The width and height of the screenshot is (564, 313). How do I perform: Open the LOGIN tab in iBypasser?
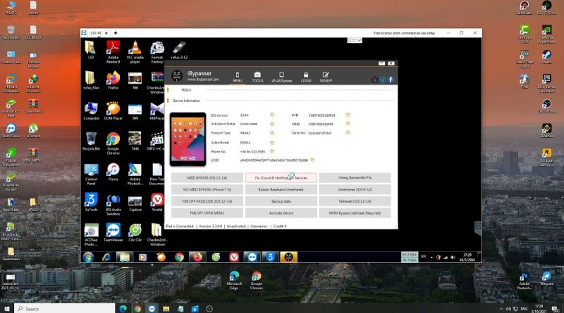306,77
